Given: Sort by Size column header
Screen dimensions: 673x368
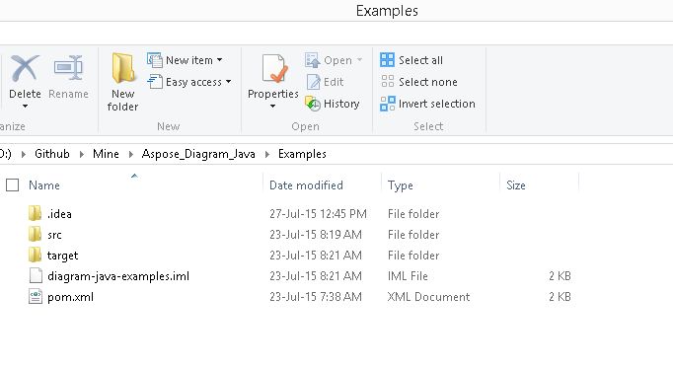Looking at the screenshot, I should pyautogui.click(x=516, y=185).
